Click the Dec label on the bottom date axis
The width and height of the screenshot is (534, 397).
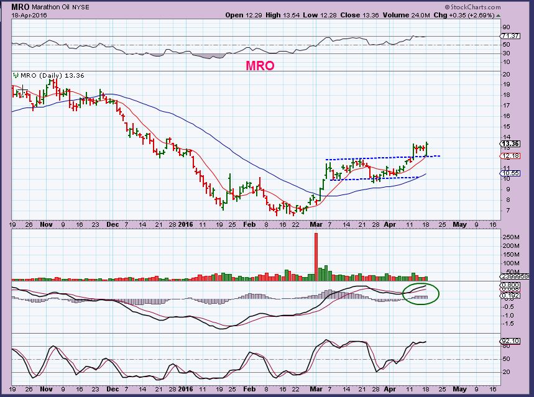(113, 389)
